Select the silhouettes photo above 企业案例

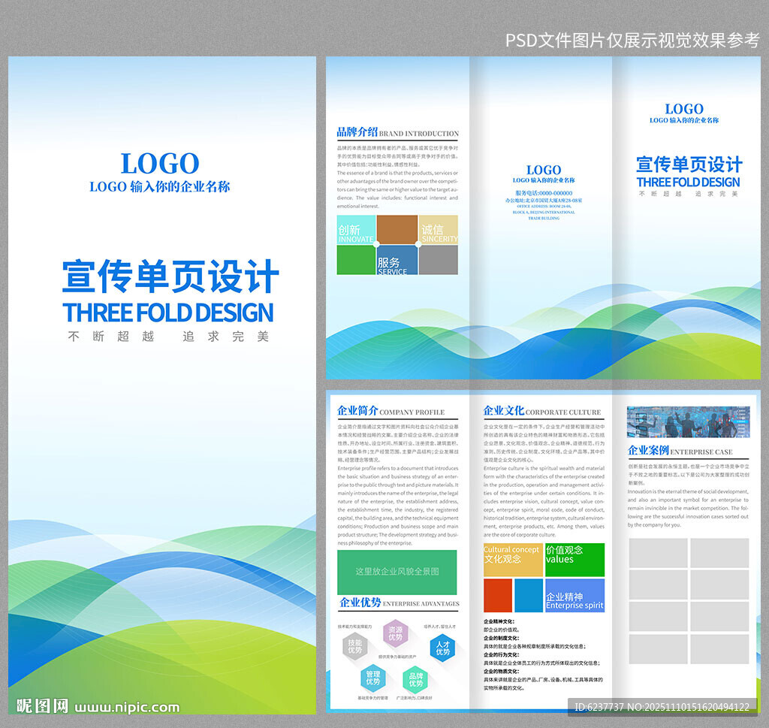pos(688,422)
